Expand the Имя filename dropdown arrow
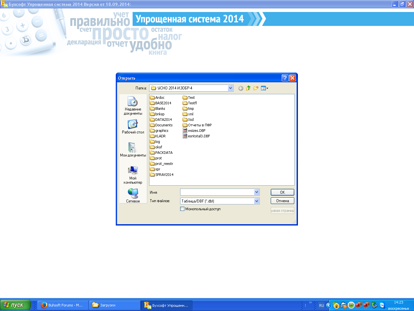The height and width of the screenshot is (311, 414). point(256,192)
